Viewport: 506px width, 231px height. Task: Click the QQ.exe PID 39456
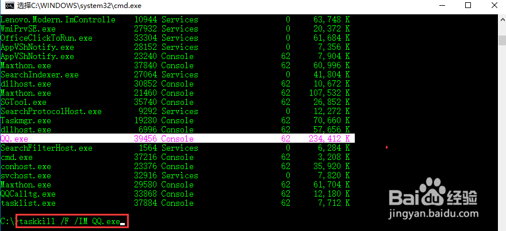point(145,139)
